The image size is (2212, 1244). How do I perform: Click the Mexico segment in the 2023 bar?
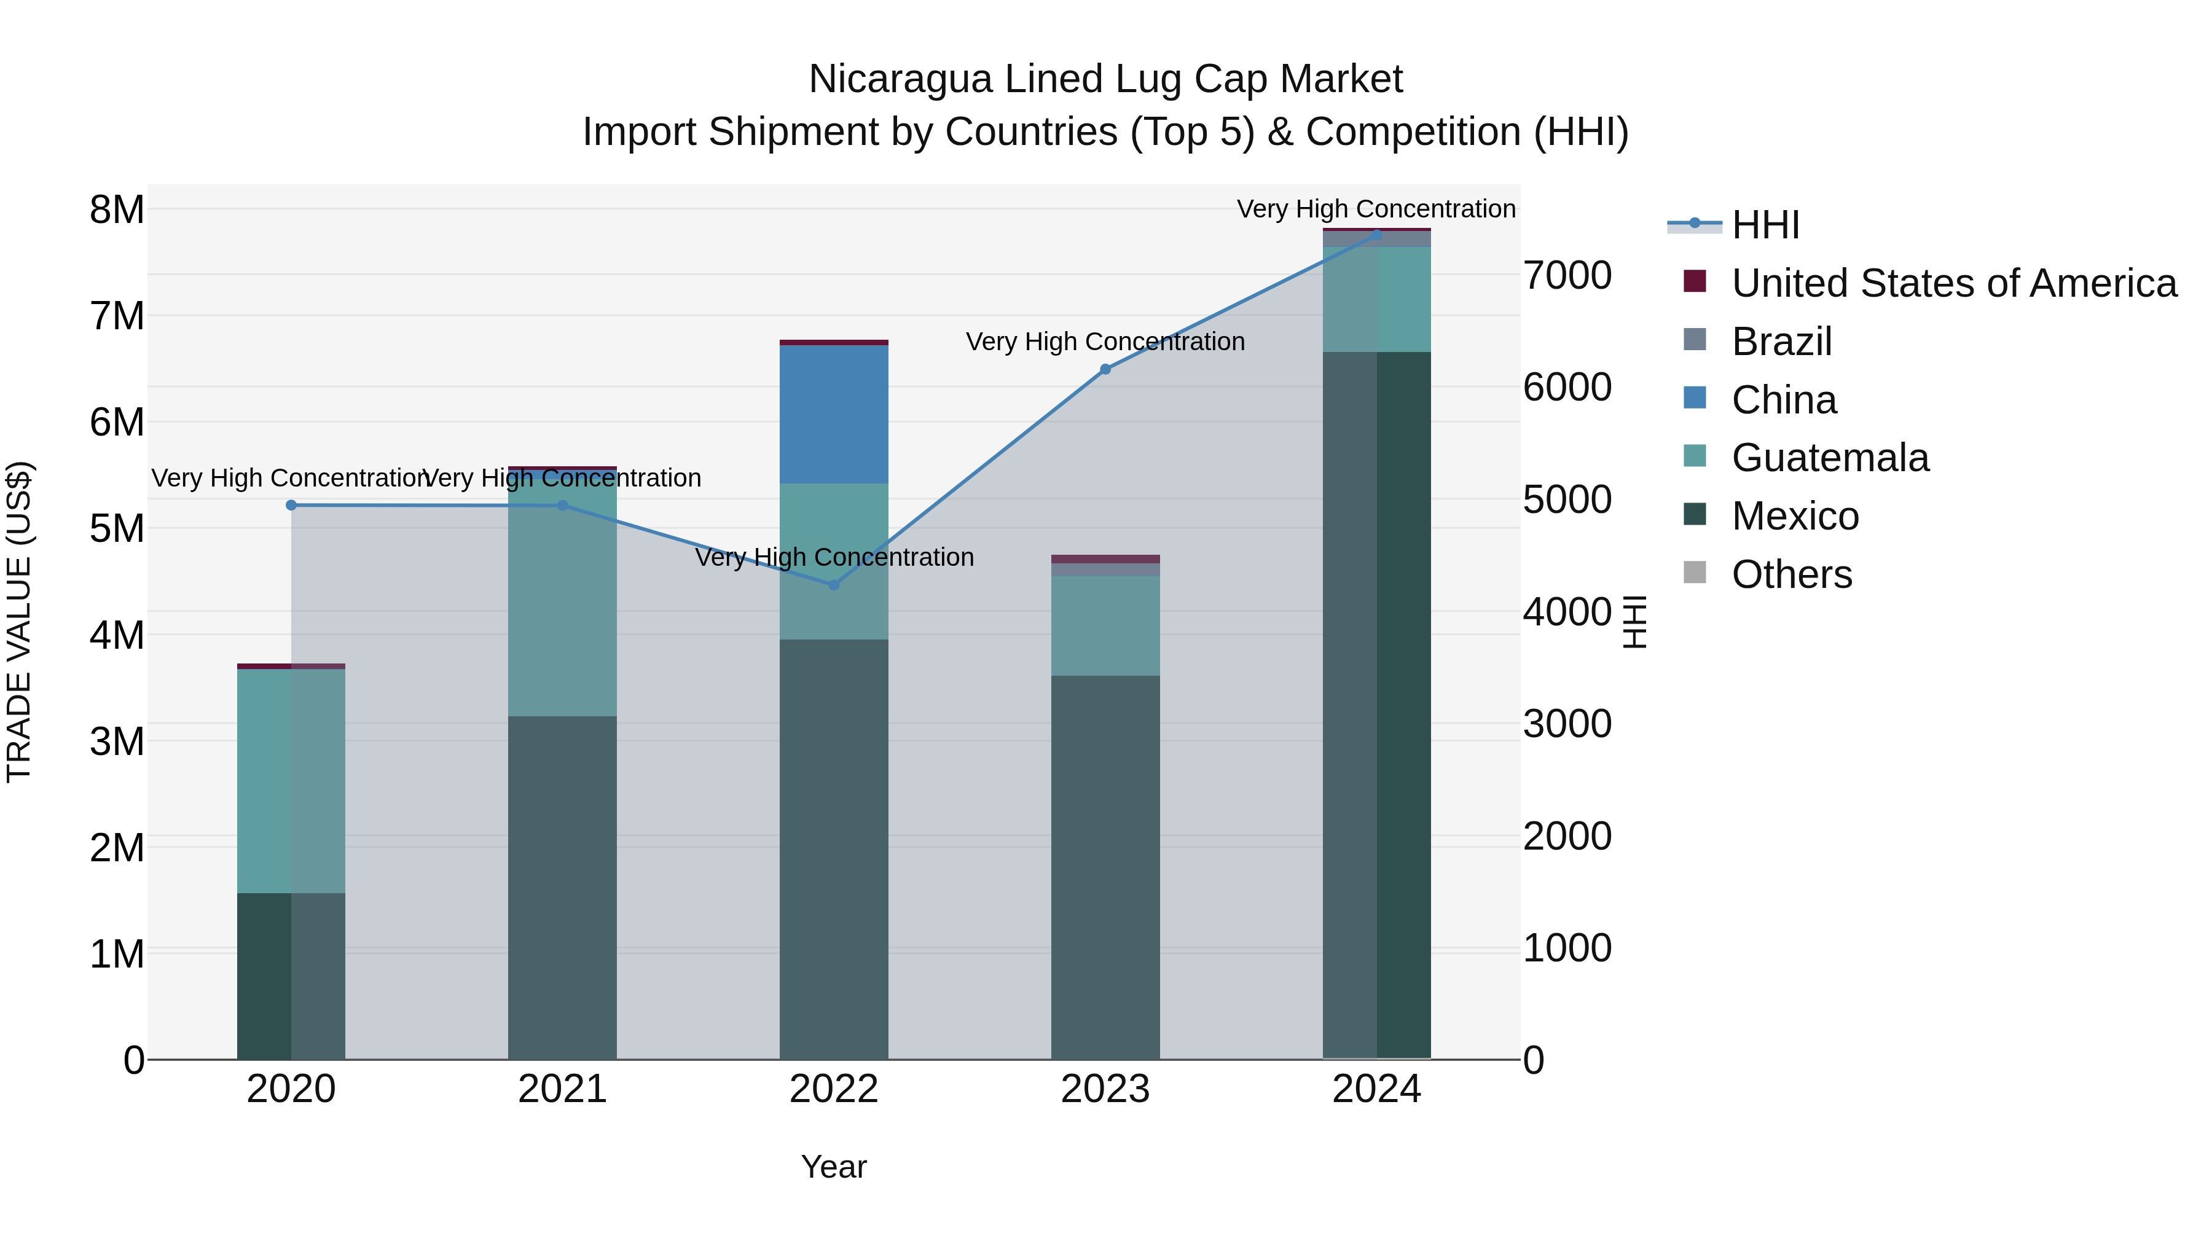point(1105,867)
